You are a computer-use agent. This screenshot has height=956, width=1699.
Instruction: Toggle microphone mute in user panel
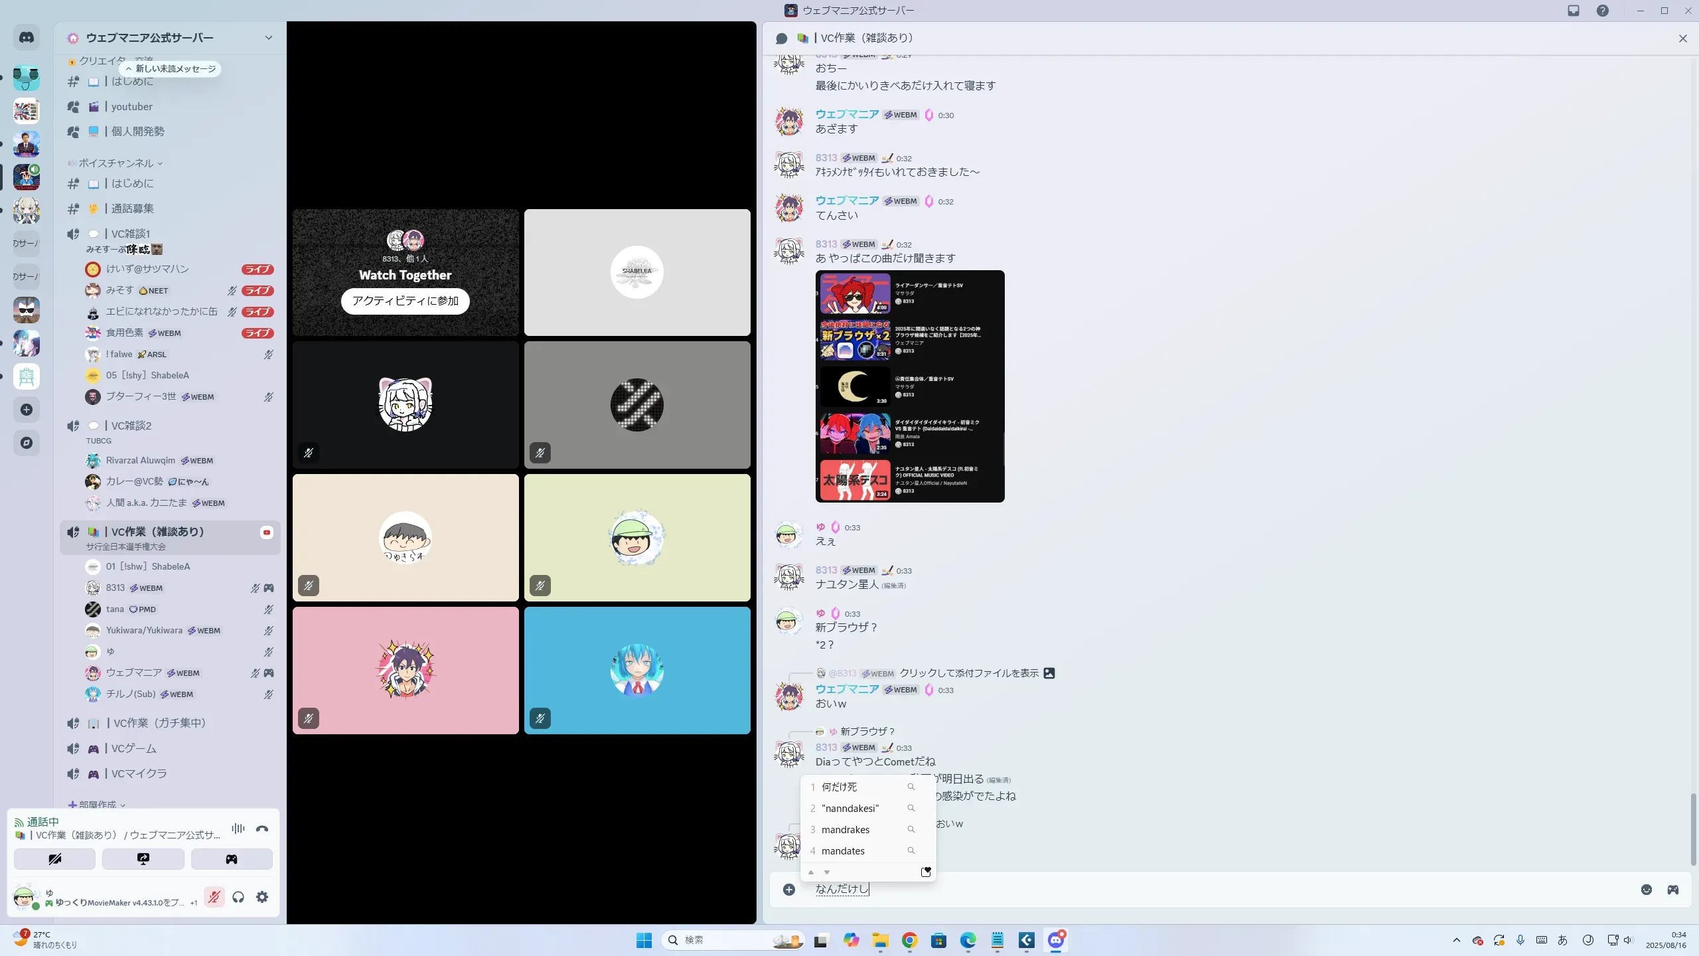click(x=214, y=898)
